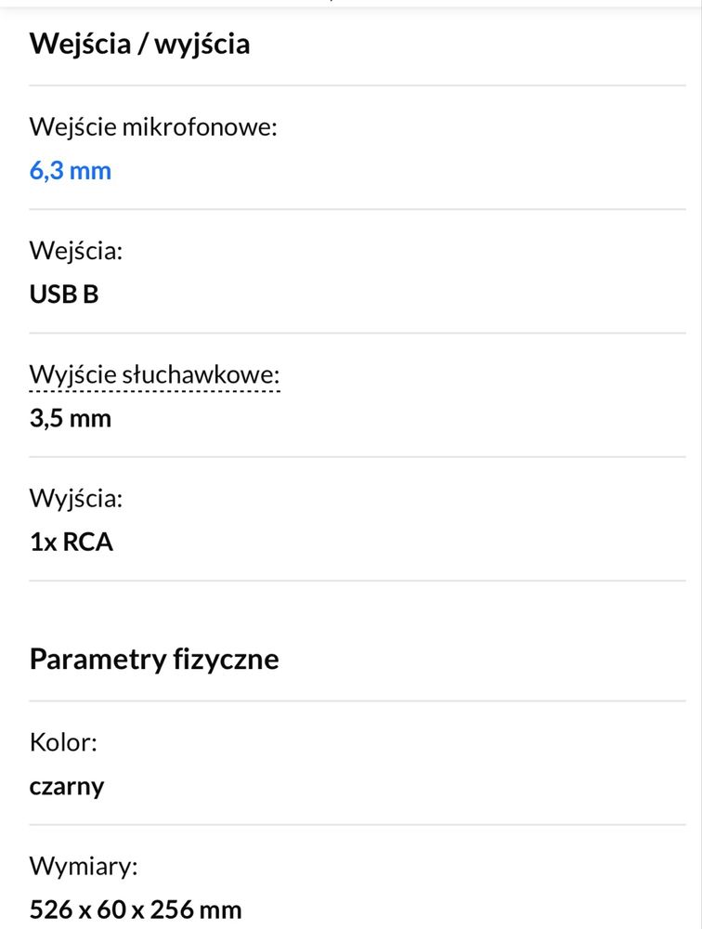
Task: Select the 1x RCA value
Action: tap(71, 543)
